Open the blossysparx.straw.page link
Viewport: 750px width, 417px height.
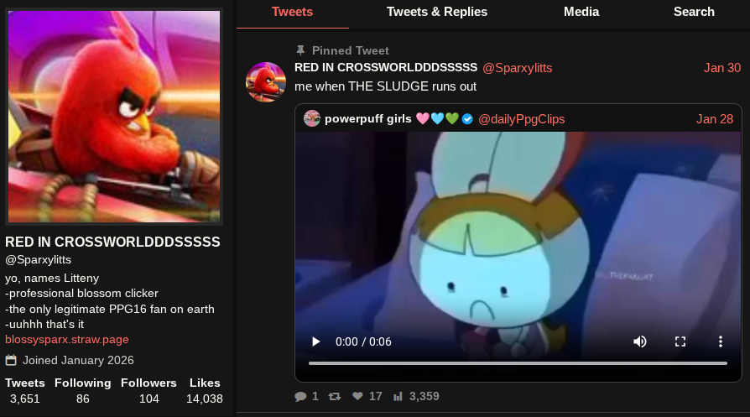(67, 340)
